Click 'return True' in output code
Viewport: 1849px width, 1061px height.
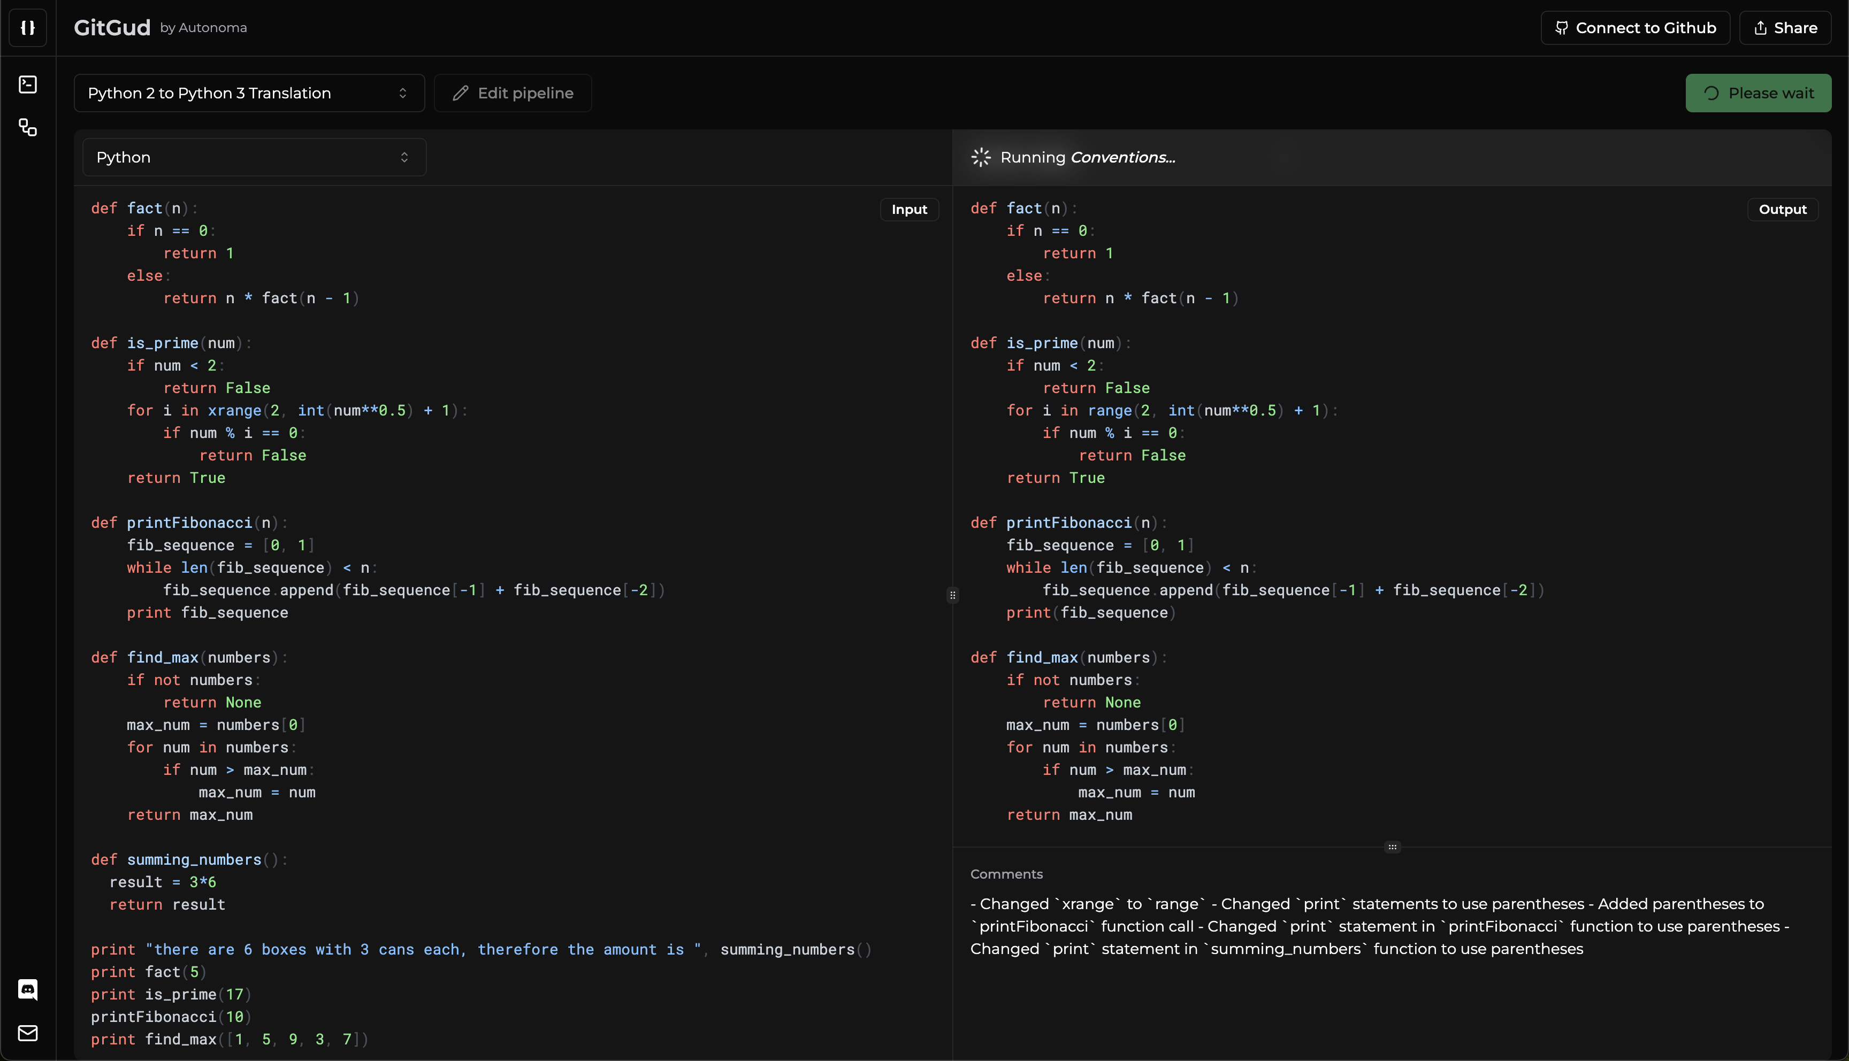click(1056, 478)
